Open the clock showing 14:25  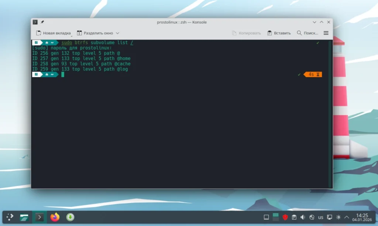coord(362,217)
